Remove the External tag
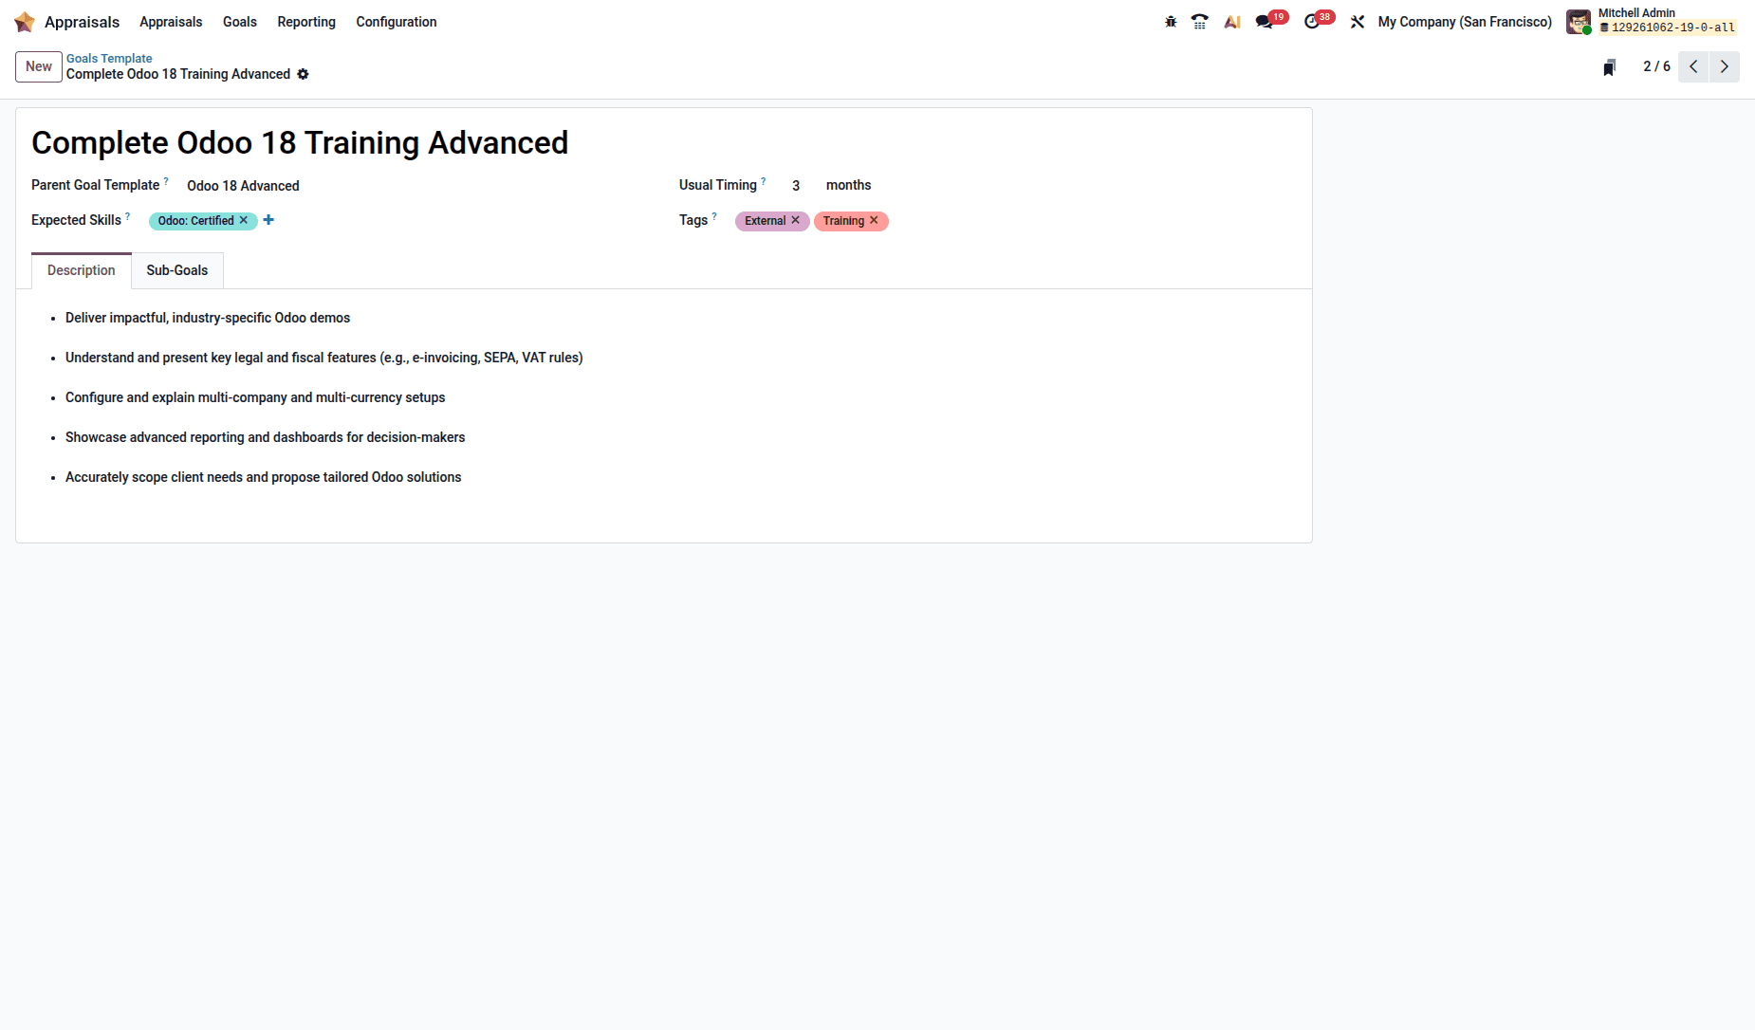 tap(796, 220)
